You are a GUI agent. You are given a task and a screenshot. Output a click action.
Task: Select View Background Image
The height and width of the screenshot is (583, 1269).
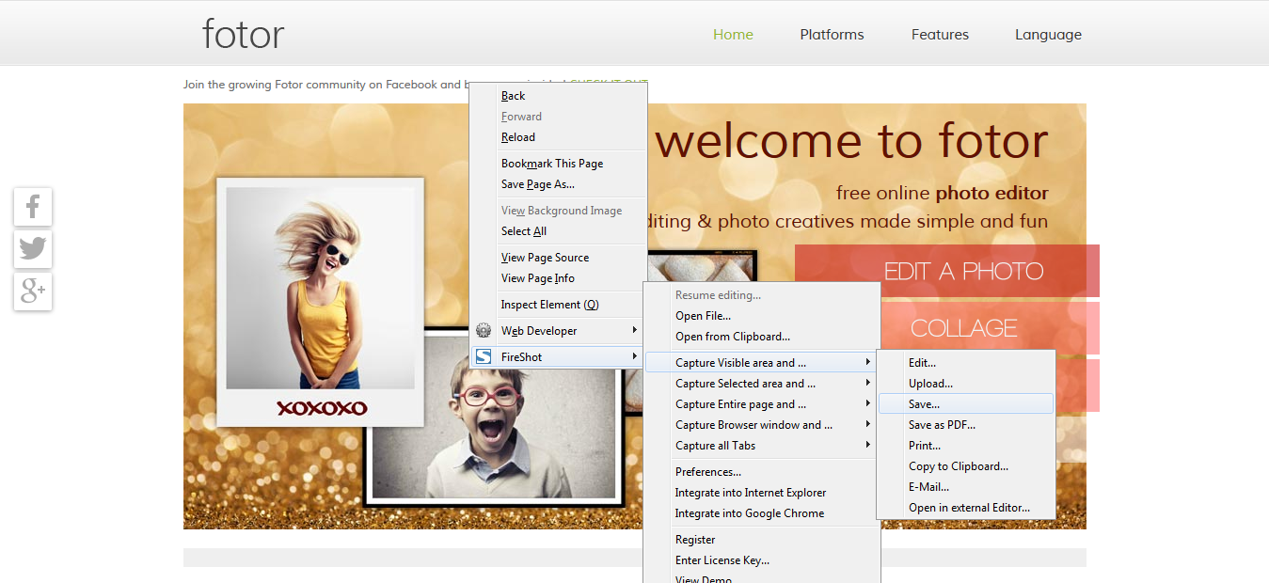tap(558, 211)
